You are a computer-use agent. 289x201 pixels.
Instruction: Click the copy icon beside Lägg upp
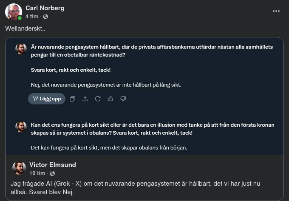tap(72, 99)
